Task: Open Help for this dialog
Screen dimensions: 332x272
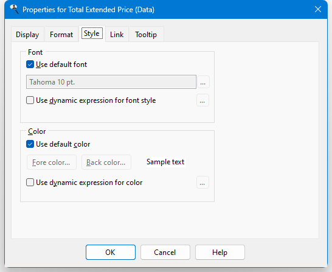Action: click(x=220, y=253)
